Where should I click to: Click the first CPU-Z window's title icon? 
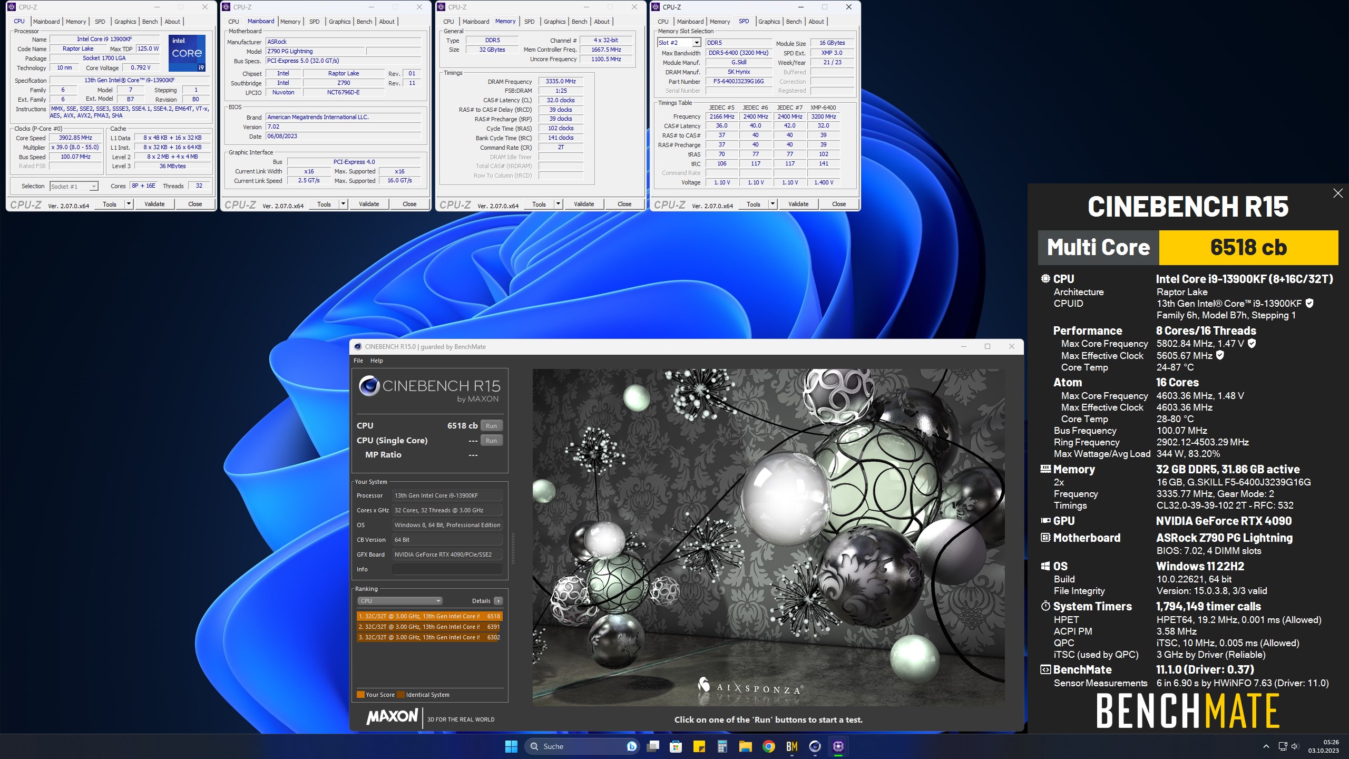(x=12, y=7)
